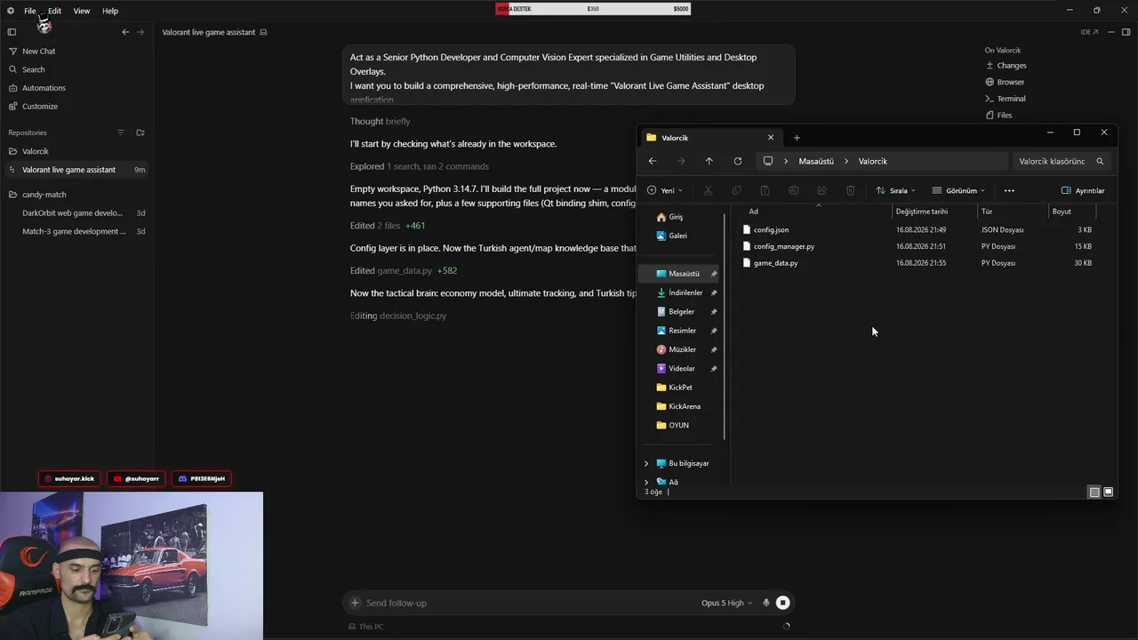Open Customize in the sidebar
The image size is (1138, 640).
tap(39, 107)
